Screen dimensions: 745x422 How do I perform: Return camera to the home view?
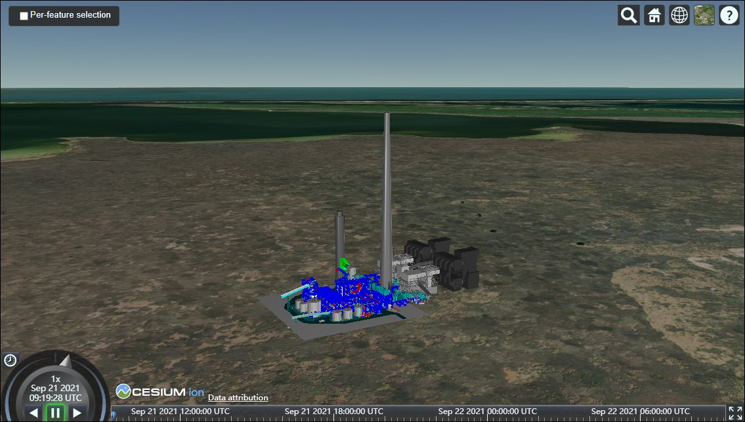click(x=654, y=14)
